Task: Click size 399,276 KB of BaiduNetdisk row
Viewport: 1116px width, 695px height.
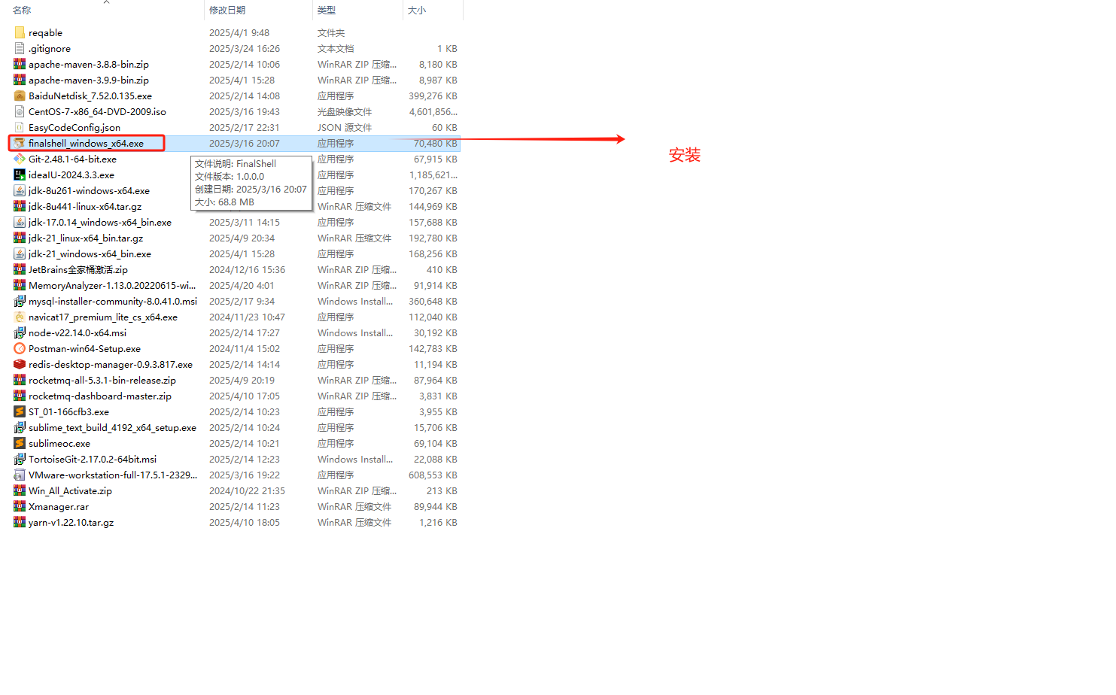Action: pyautogui.click(x=433, y=96)
